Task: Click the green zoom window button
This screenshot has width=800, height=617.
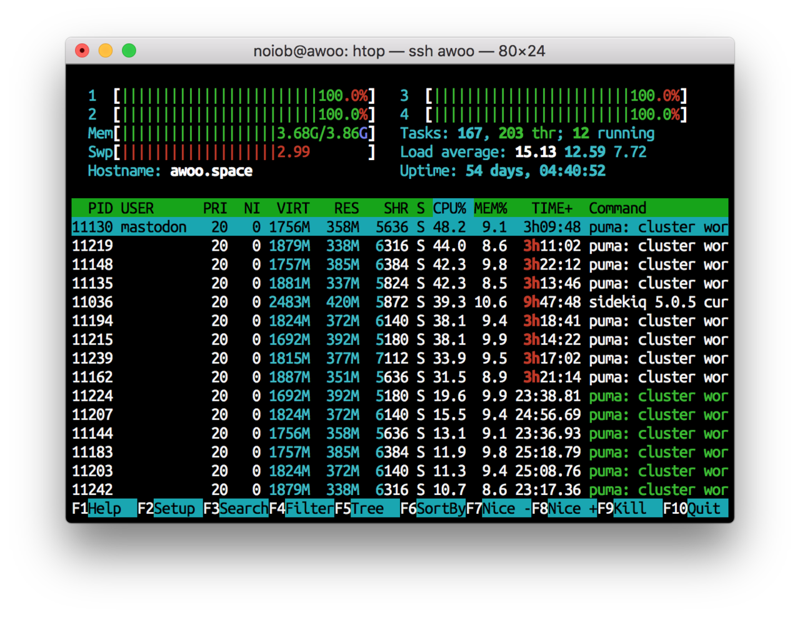Action: point(129,51)
